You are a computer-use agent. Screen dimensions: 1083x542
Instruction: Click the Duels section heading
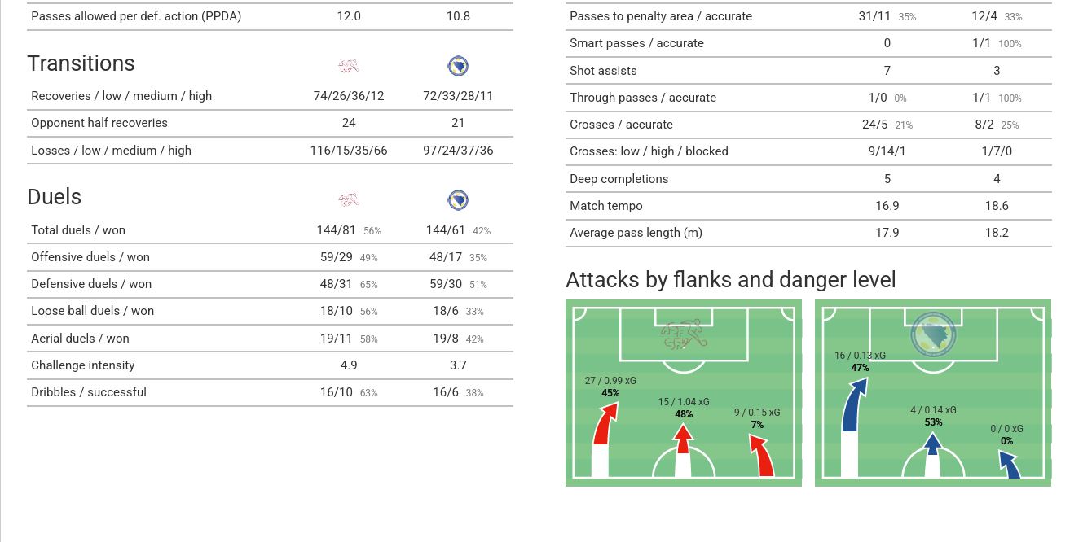pos(54,197)
